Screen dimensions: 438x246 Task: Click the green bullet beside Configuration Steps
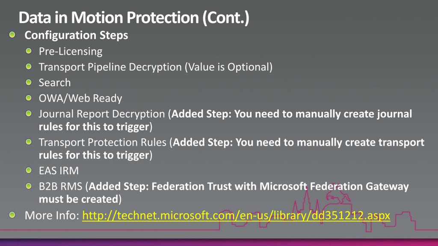click(12, 35)
